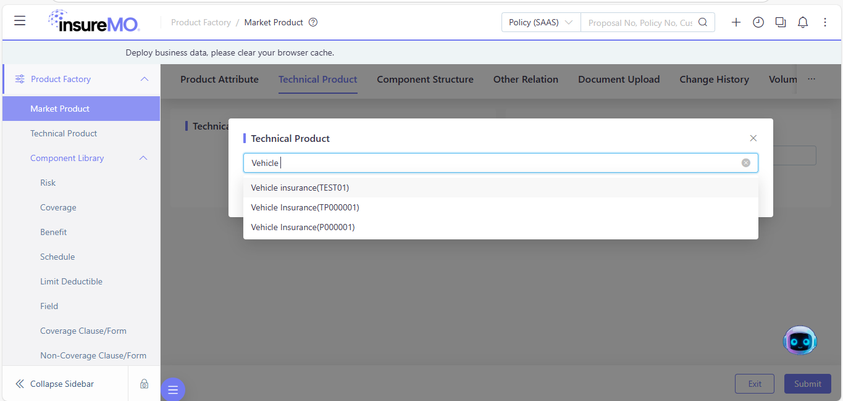Click the Volum tab cut off at the edge
Screen dimensions: 843x401
pyautogui.click(x=782, y=79)
